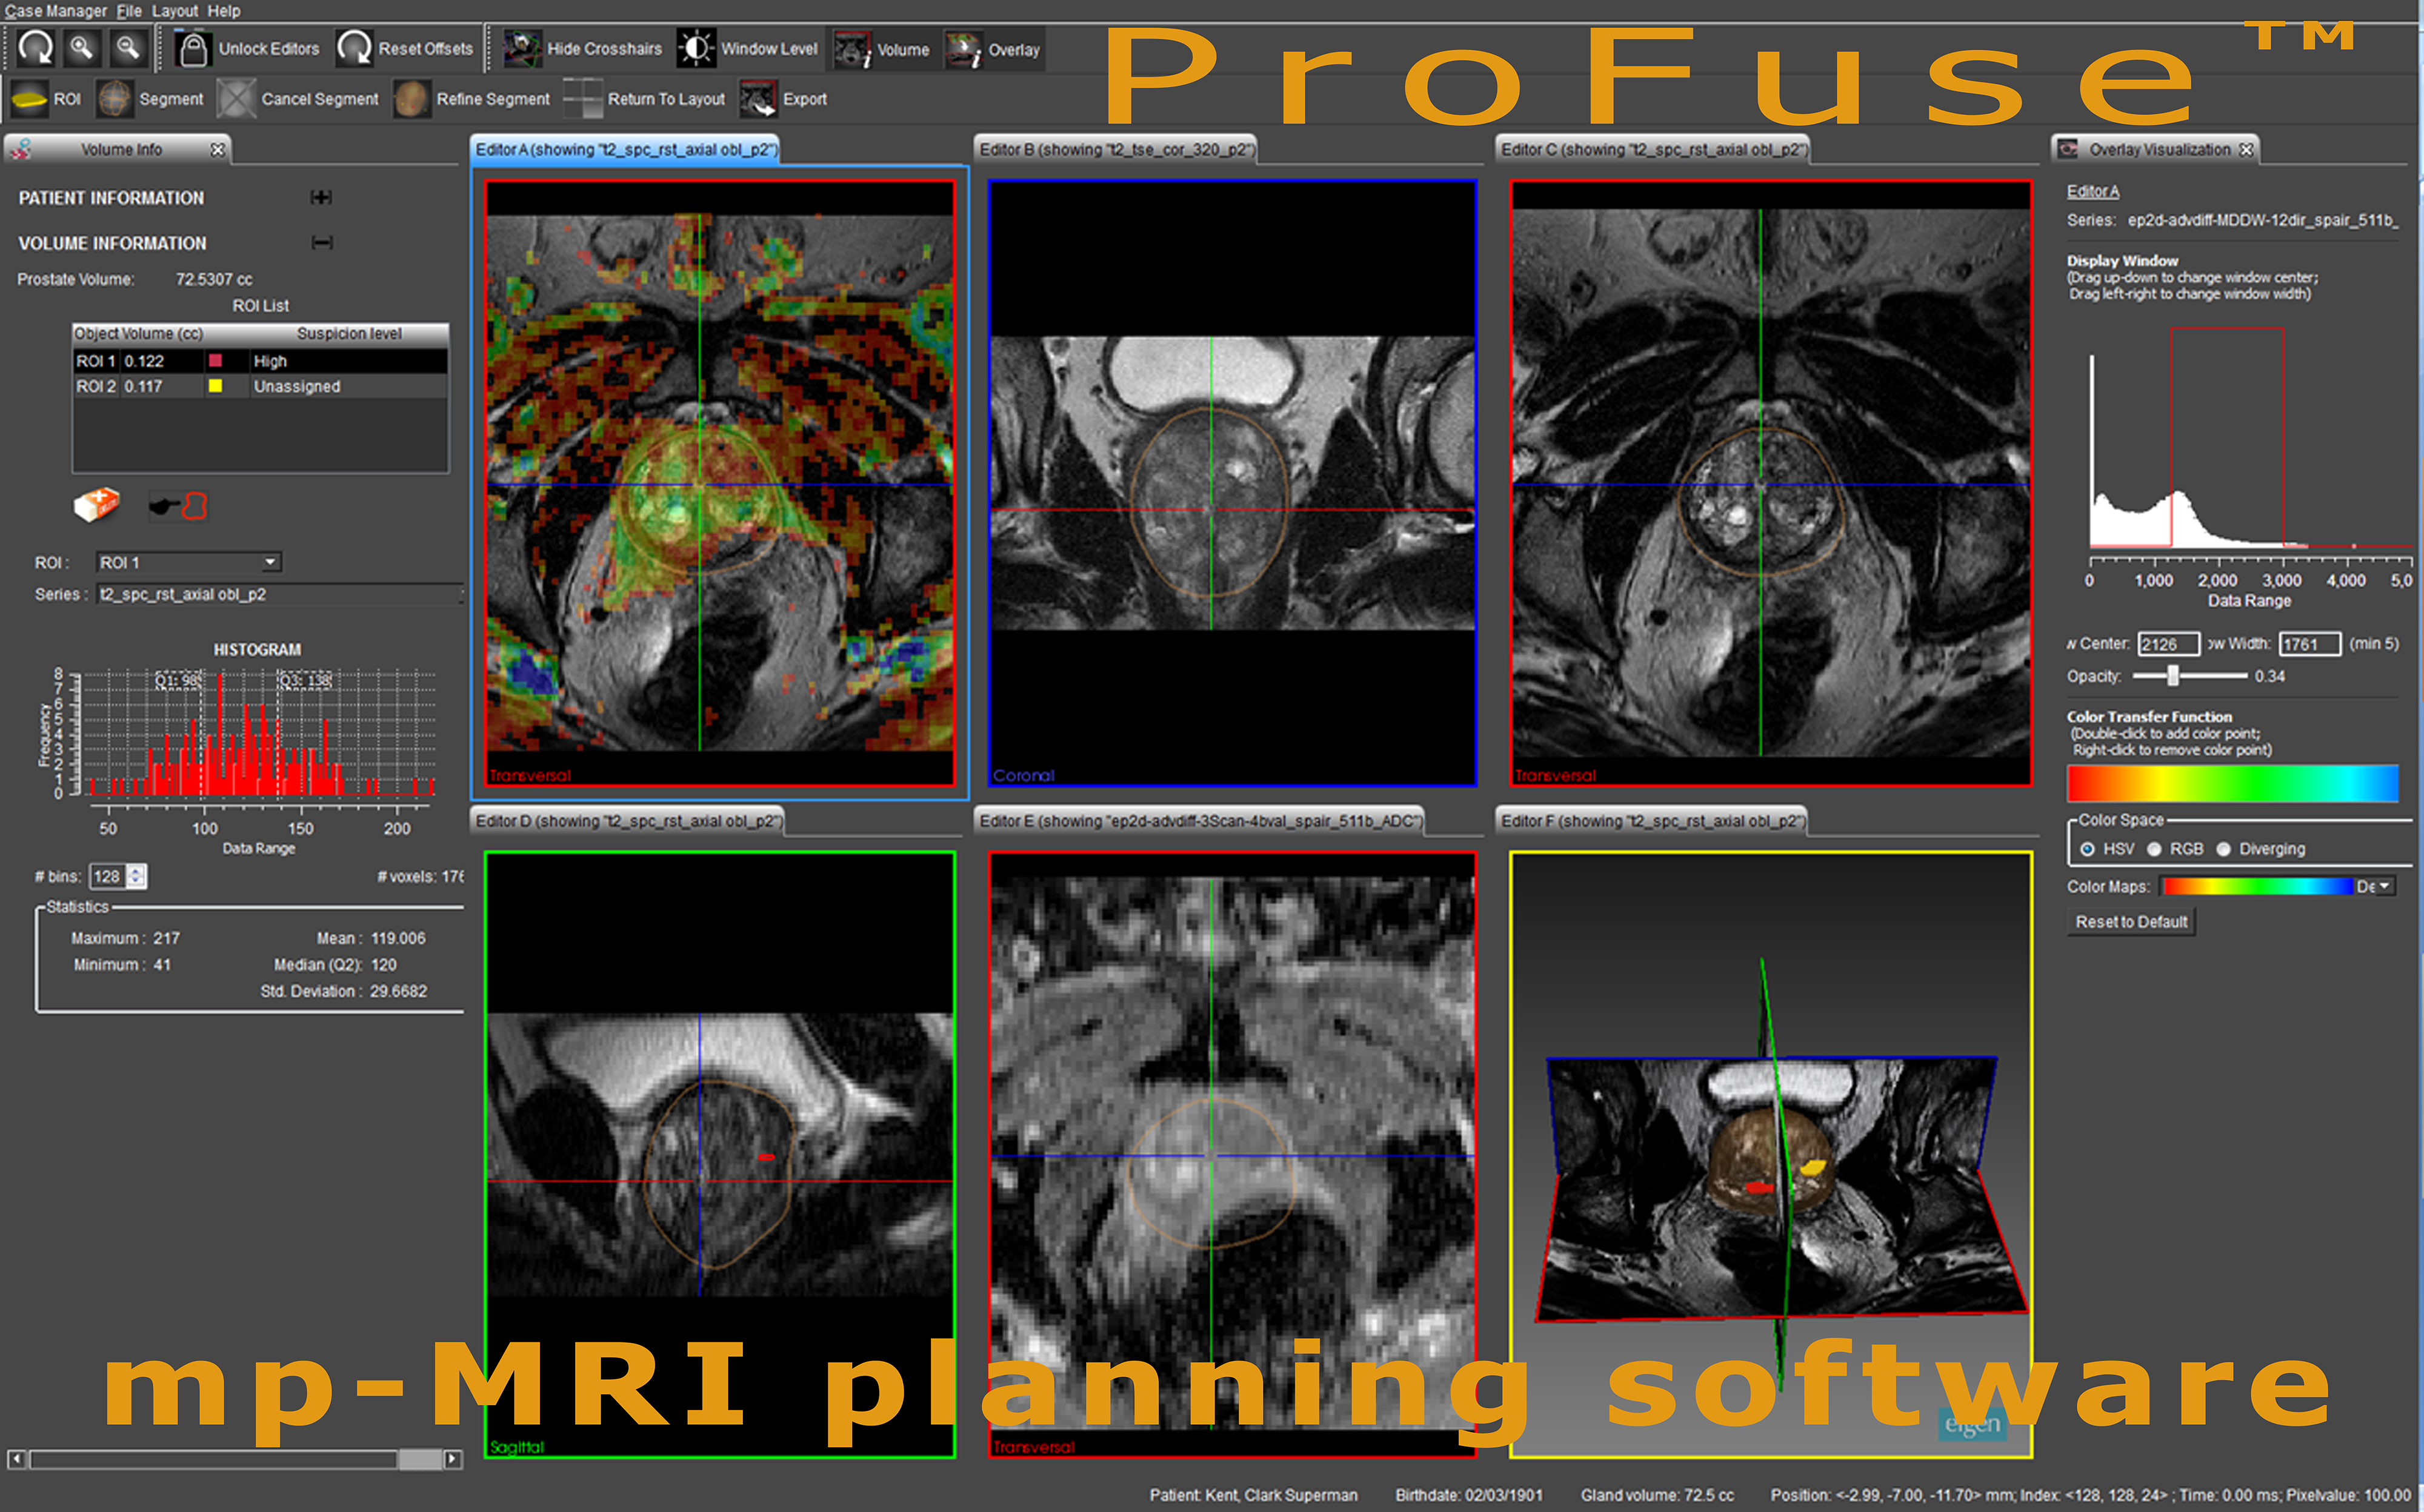Screen dimensions: 2424x1512
Task: Click the Color Transfer Function gradient bar
Action: point(2233,783)
